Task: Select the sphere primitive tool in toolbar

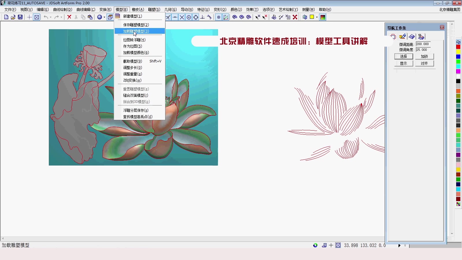Action: click(x=100, y=17)
